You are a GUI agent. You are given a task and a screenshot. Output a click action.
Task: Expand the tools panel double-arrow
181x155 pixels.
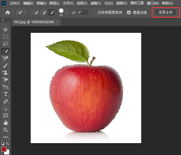click(2, 20)
